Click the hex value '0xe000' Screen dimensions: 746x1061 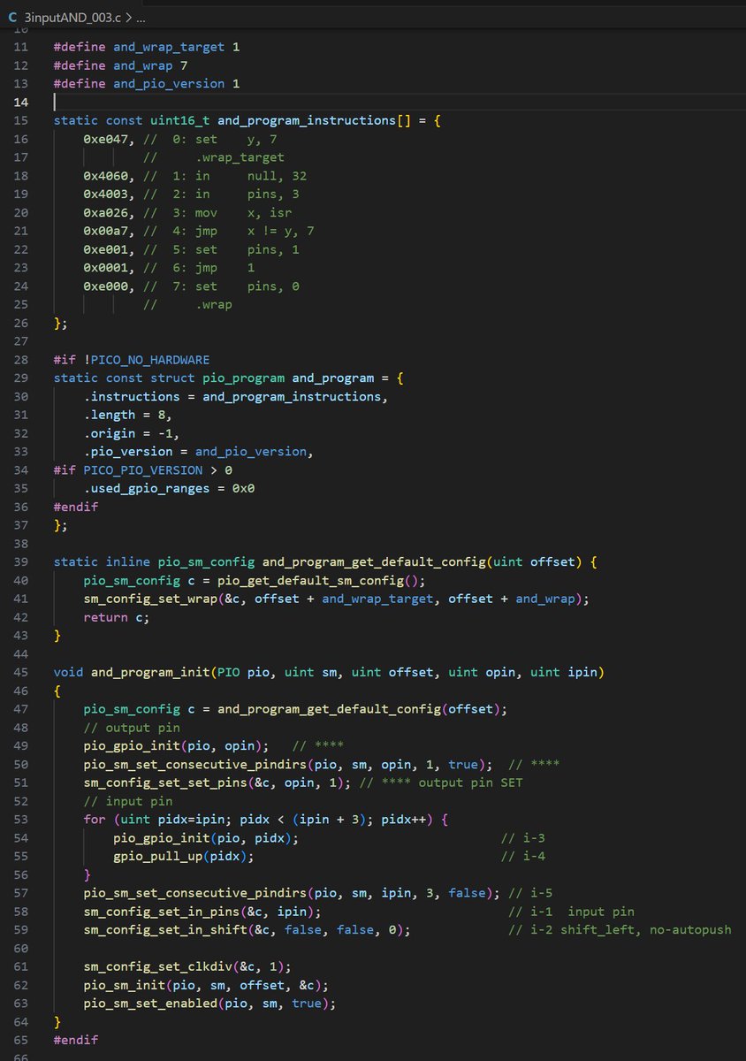[x=105, y=286]
